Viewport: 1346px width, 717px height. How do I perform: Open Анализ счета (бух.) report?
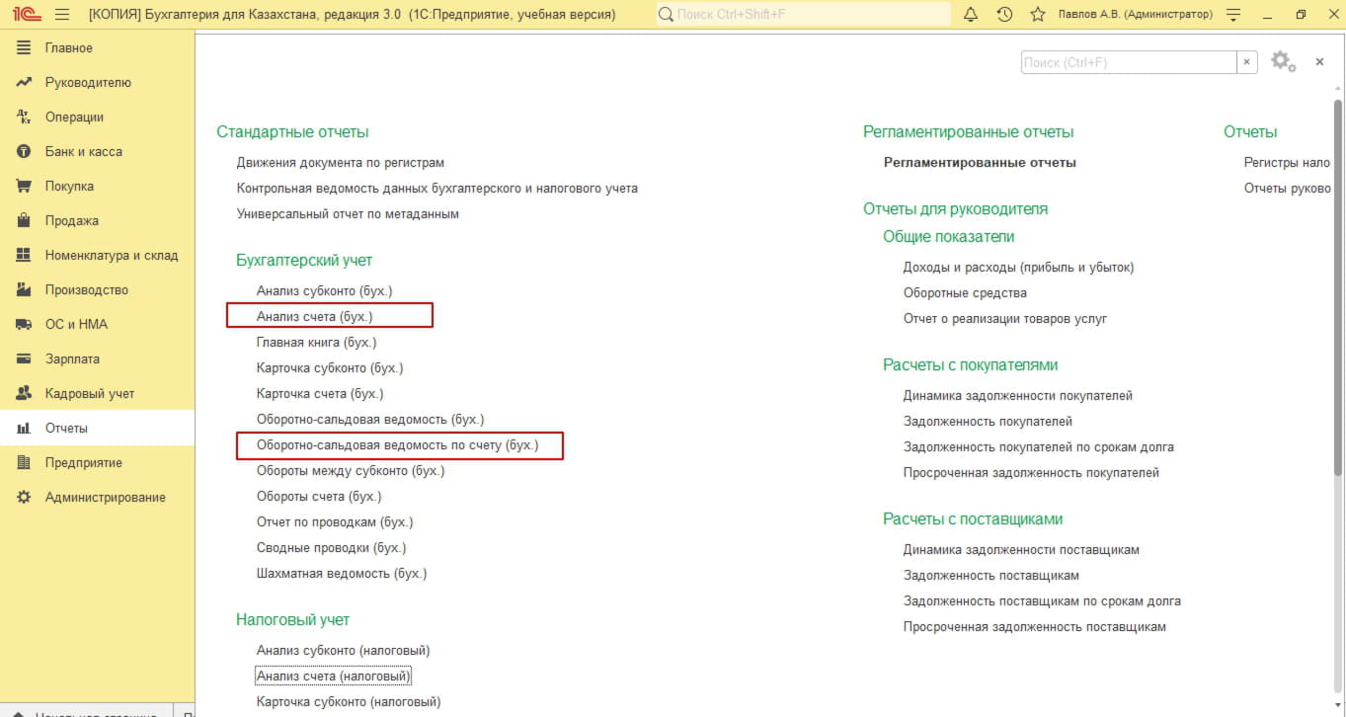[314, 316]
